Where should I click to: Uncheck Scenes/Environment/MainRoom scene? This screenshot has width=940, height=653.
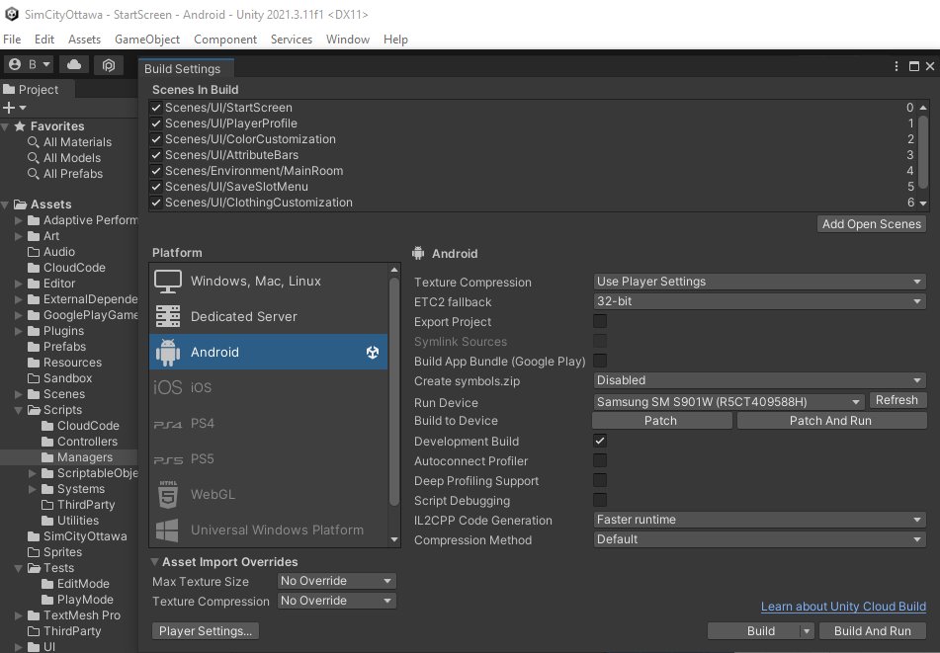pos(156,171)
